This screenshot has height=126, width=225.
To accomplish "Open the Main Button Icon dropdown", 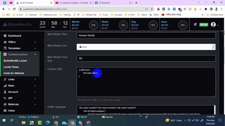I will pyautogui.click(x=146, y=47).
